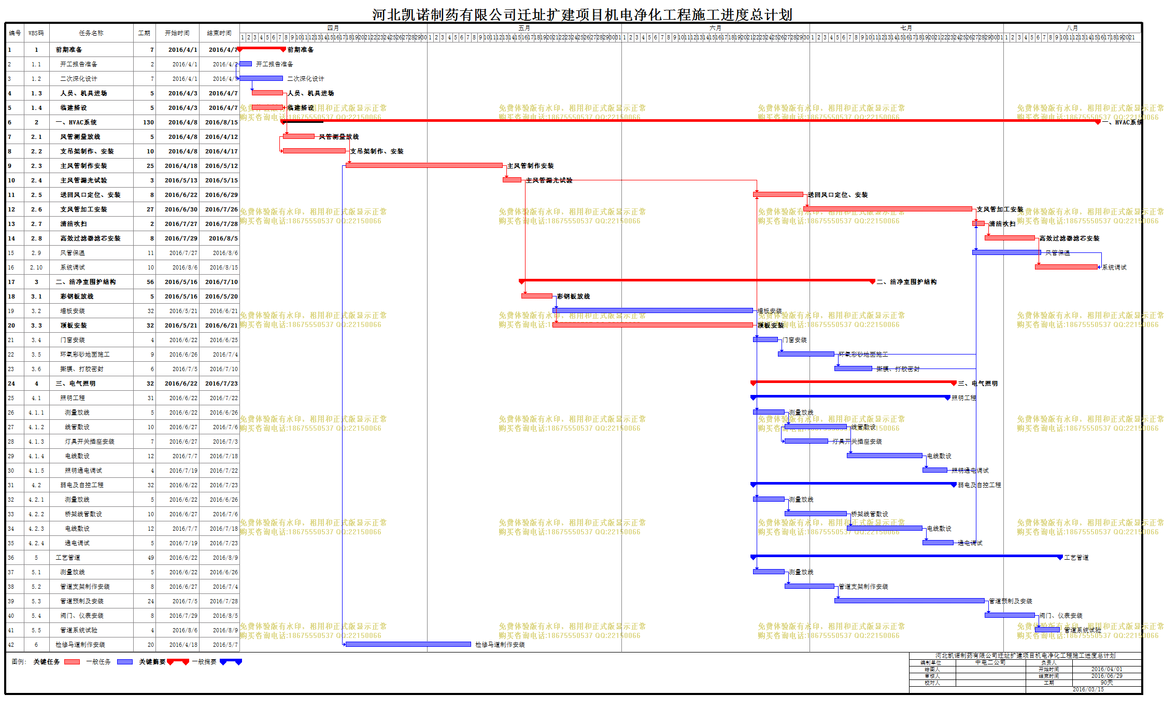Select 检修马道制作安装 in the task name column

click(x=80, y=645)
